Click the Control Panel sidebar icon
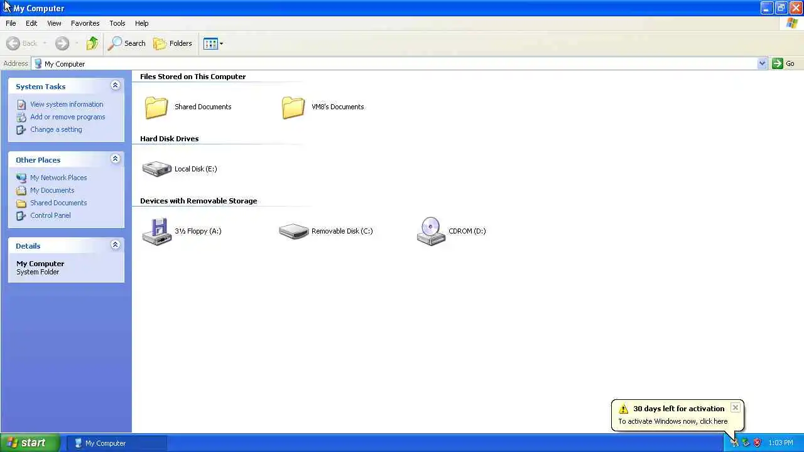Screen dimensions: 804x452 22,215
